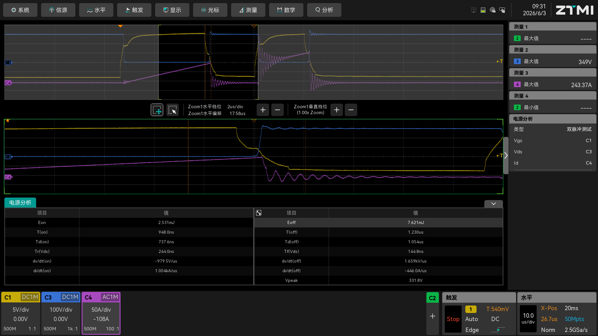The width and height of the screenshot is (598, 336).
Task: Open the 信源 menu
Action: point(58,10)
